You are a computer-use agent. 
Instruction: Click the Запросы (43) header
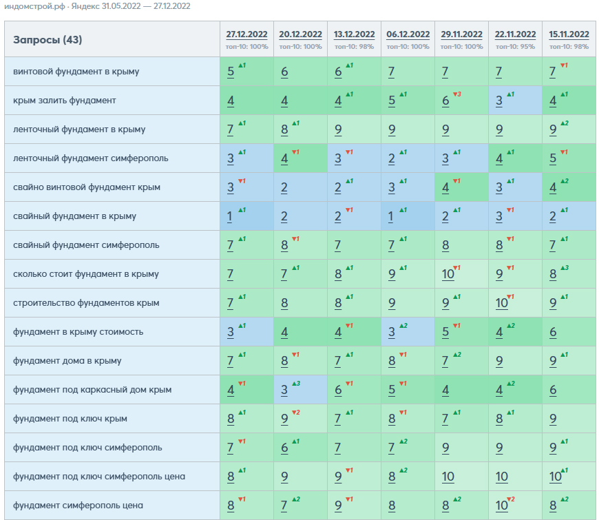coord(48,40)
